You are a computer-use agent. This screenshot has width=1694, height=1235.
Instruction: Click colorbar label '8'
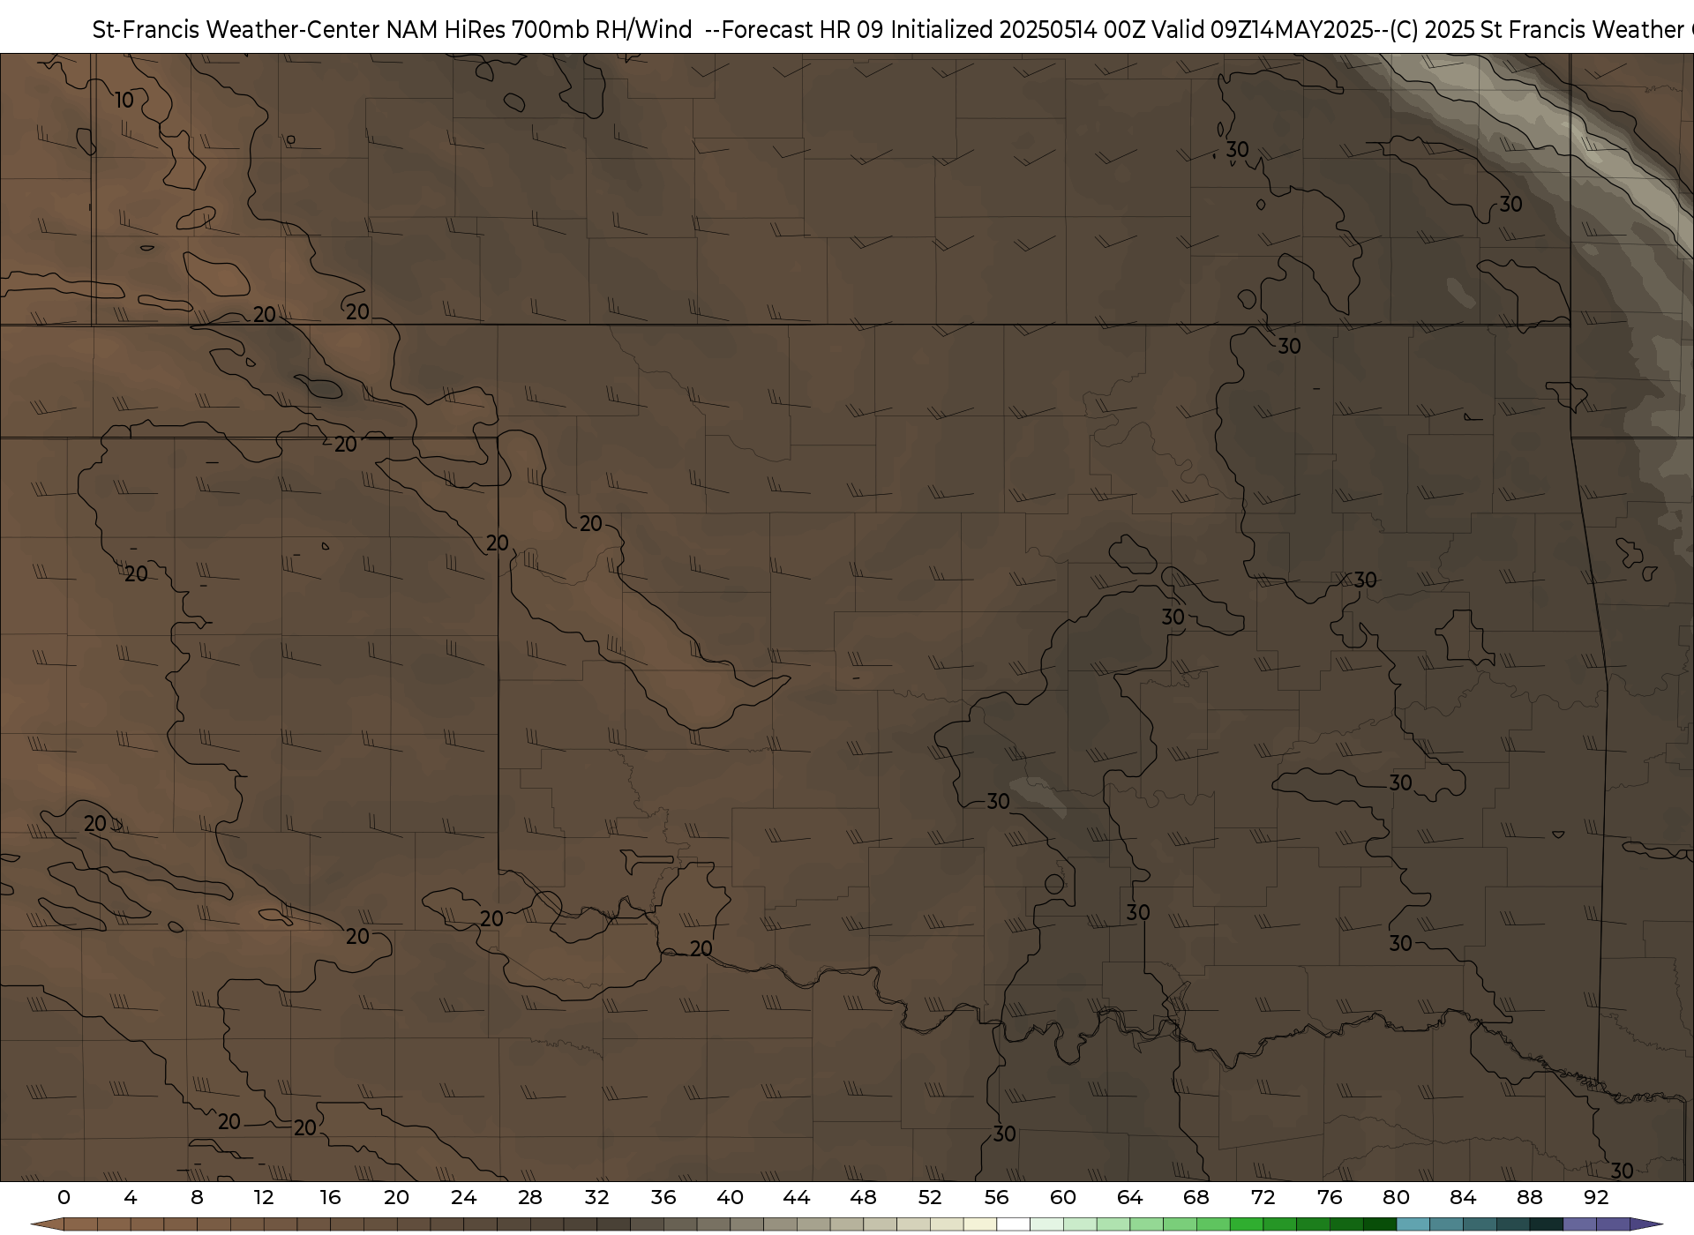pos(197,1198)
